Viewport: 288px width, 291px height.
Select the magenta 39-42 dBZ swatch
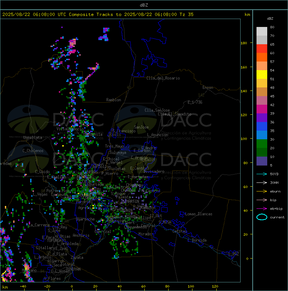pyautogui.click(x=262, y=109)
